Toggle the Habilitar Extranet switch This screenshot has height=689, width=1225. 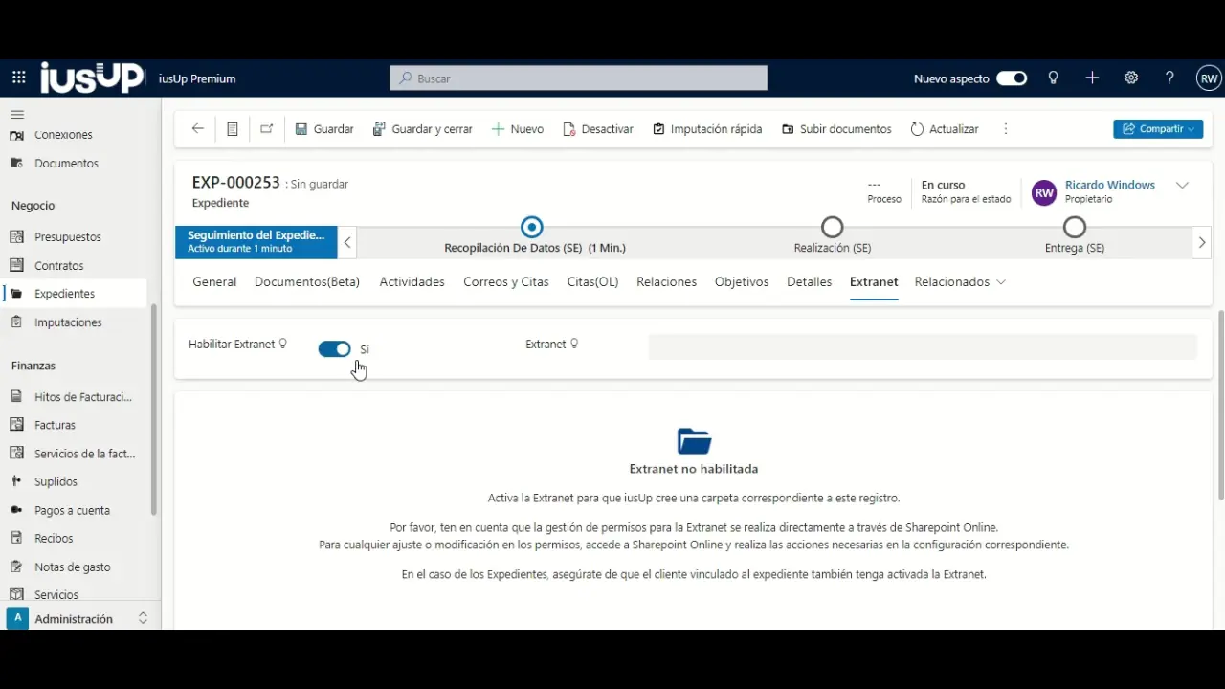pos(334,349)
